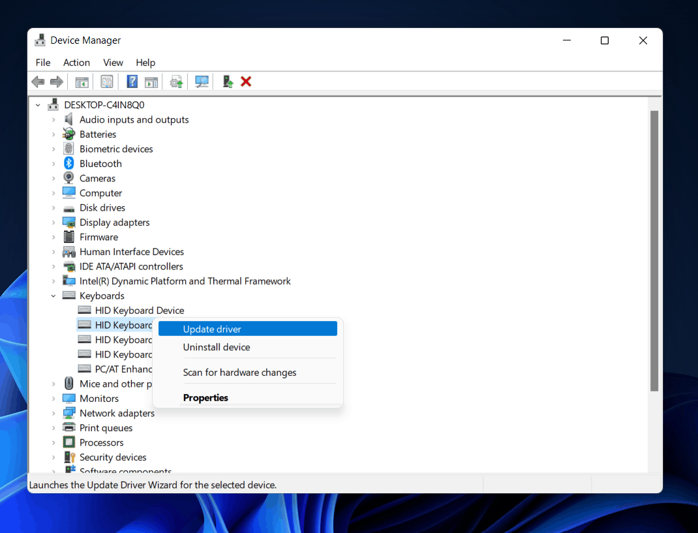
Task: Open the Action menu
Action: tap(76, 63)
